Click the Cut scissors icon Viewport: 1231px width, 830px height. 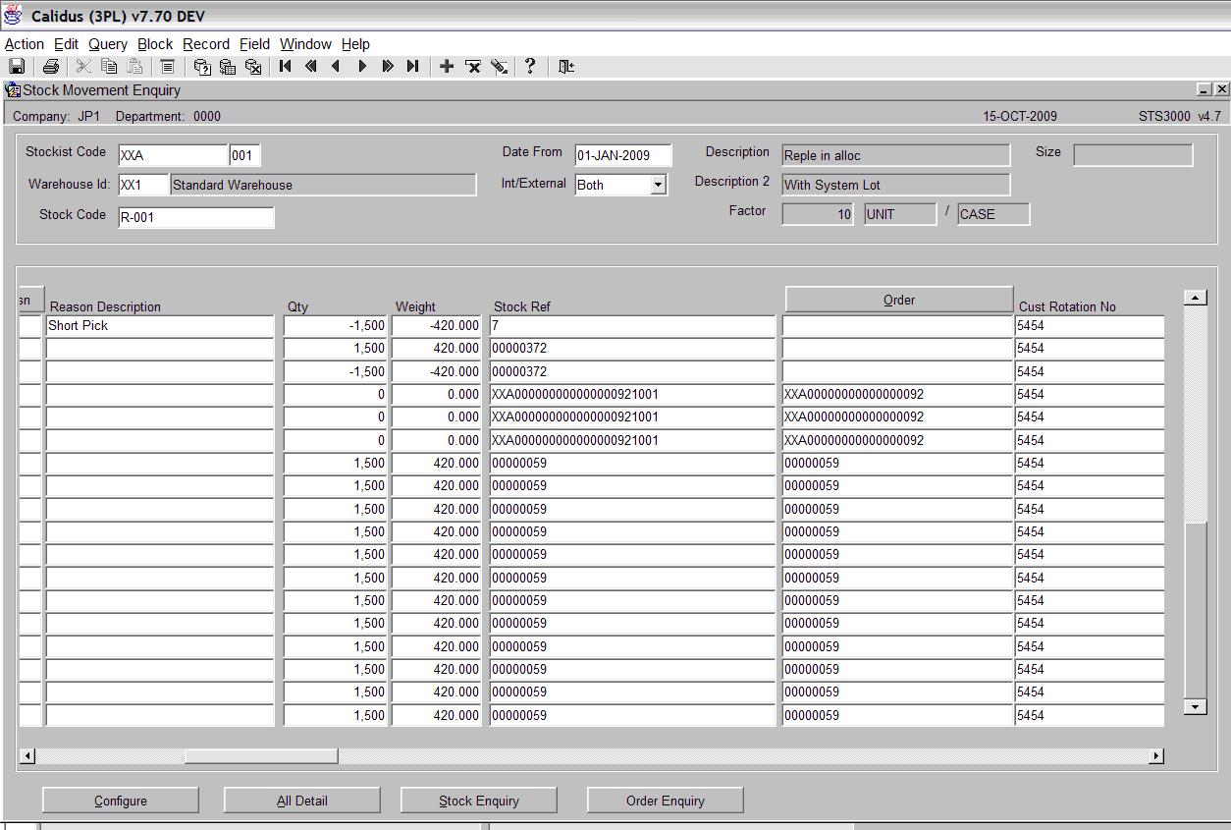(83, 67)
